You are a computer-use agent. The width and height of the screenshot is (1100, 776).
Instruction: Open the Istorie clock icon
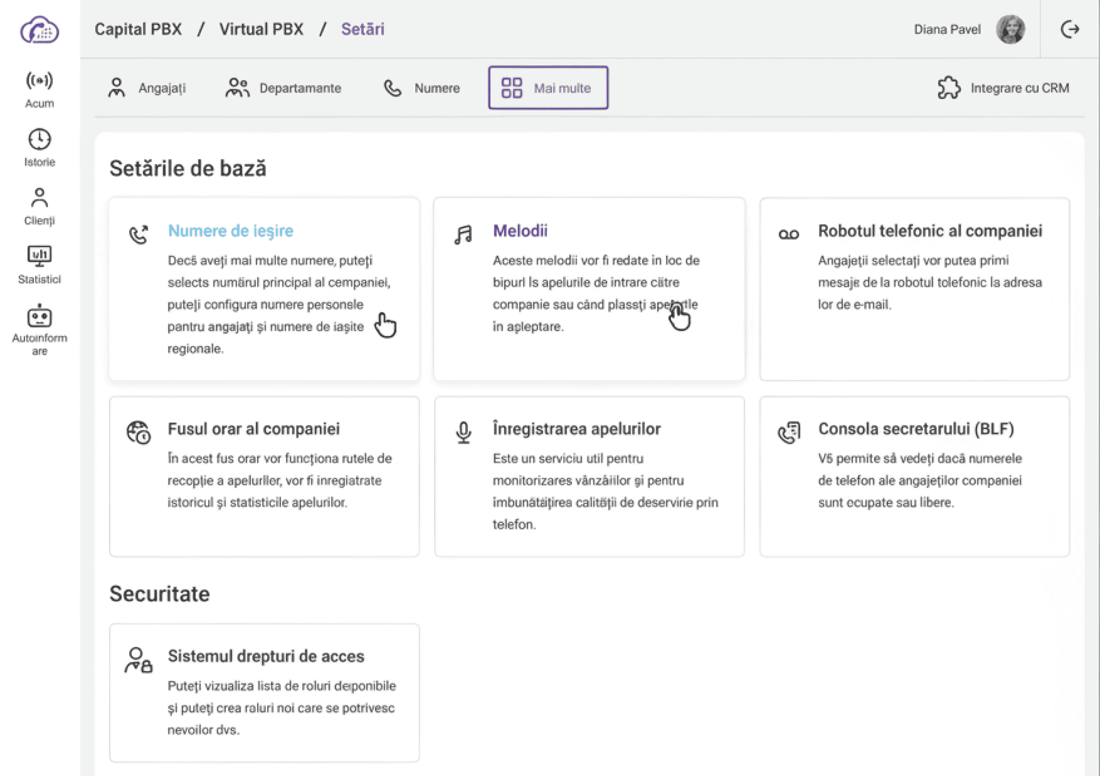tap(39, 139)
